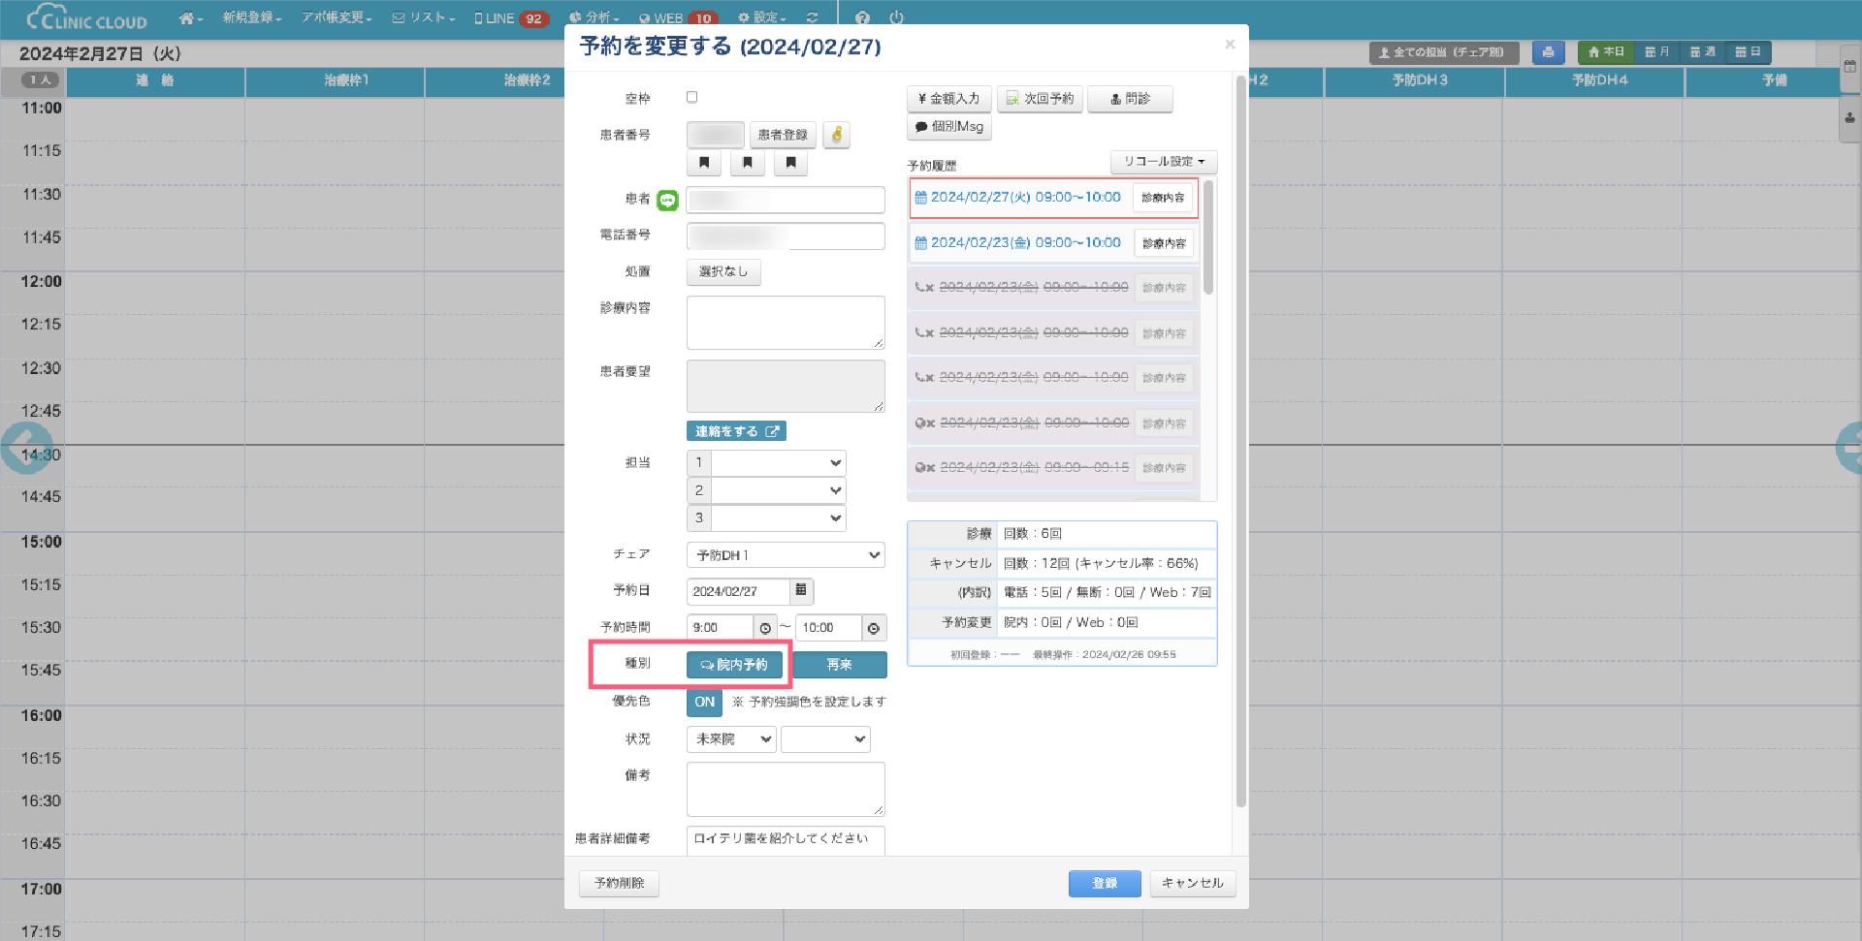
Task: Toggle the 優先色 ON switch
Action: coord(704,702)
